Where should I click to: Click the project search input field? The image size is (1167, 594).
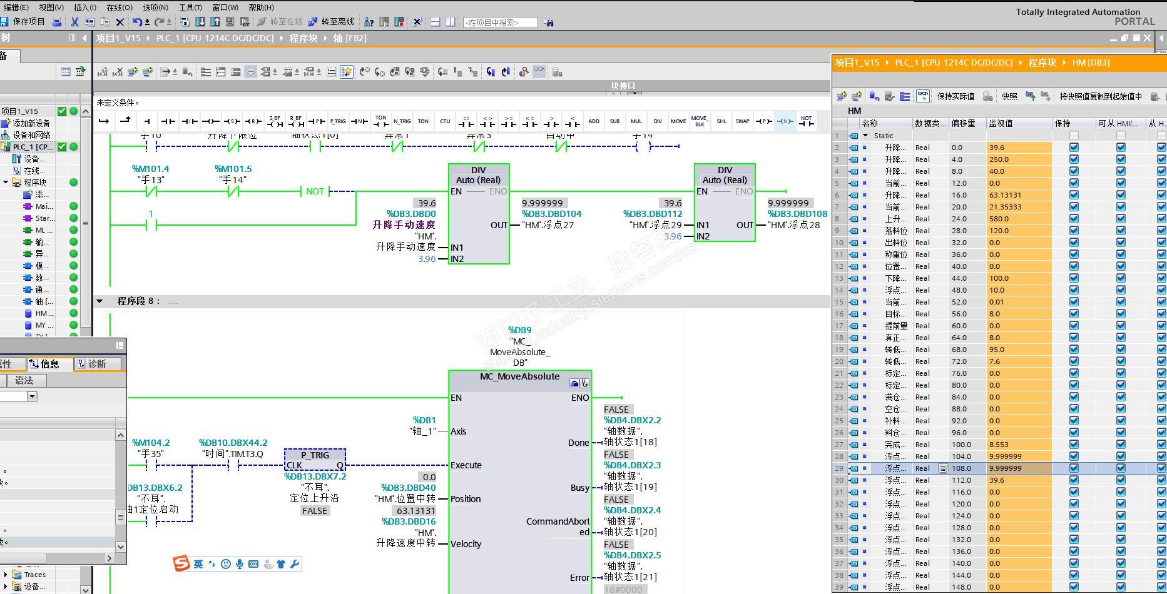tap(500, 23)
